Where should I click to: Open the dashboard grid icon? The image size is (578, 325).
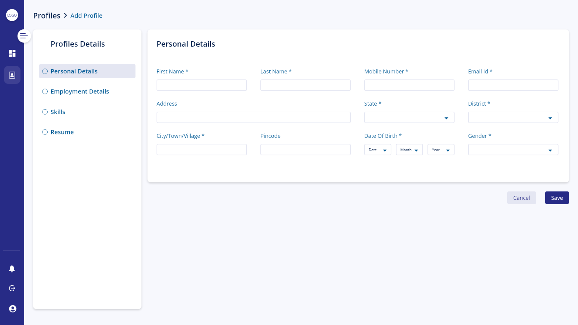coord(12,53)
